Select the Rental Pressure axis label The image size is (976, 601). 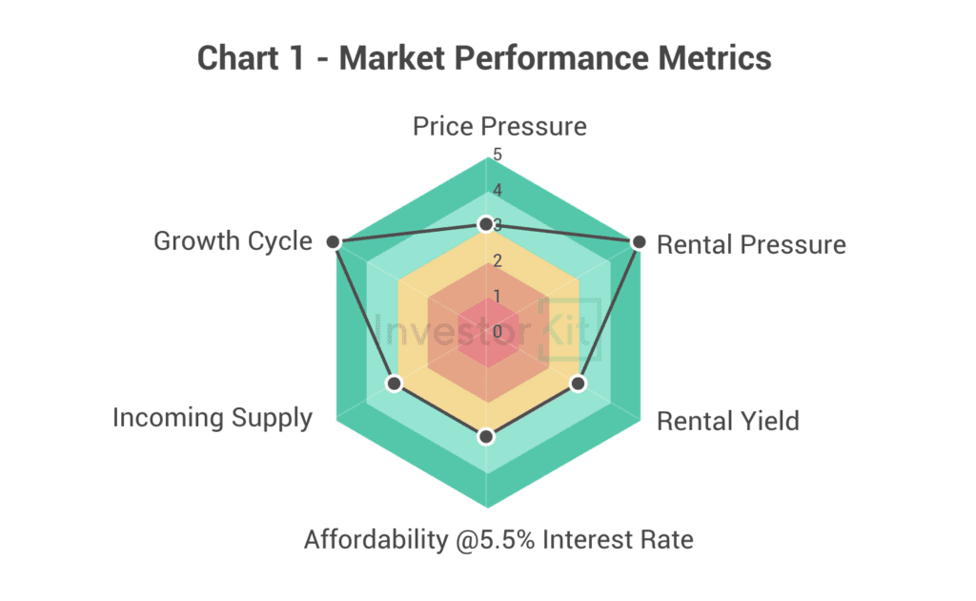tap(751, 244)
